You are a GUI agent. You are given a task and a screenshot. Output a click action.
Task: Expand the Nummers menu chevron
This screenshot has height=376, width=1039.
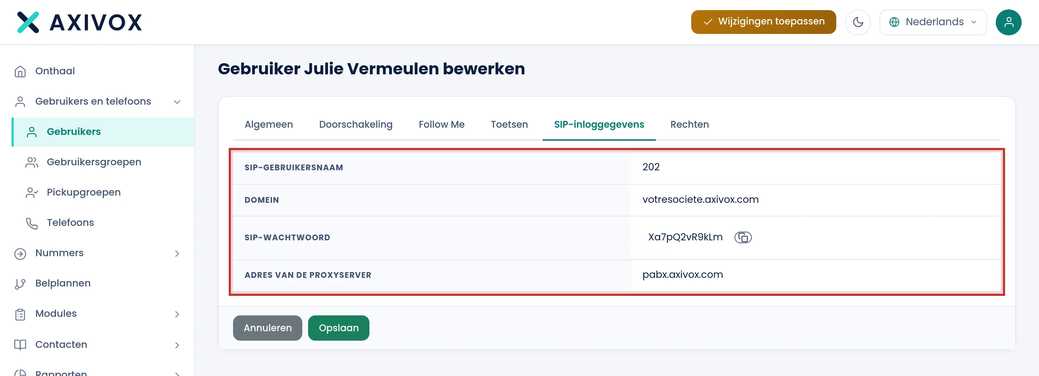[x=177, y=253]
